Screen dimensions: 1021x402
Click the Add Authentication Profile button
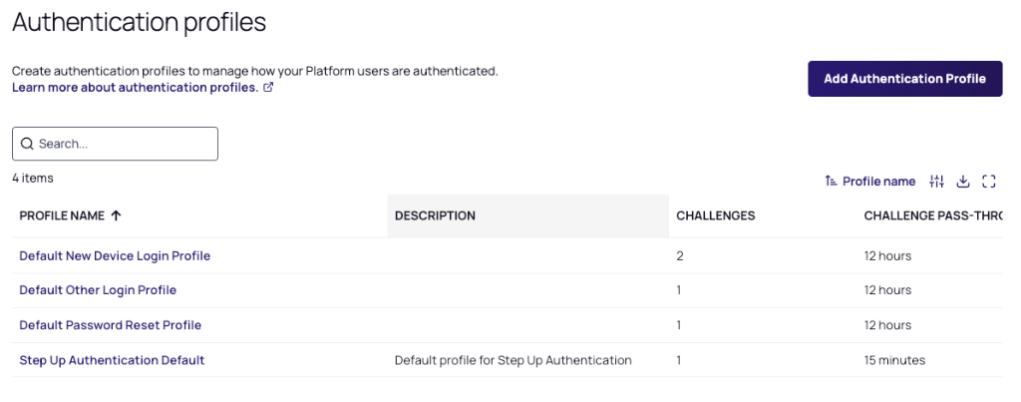(904, 79)
